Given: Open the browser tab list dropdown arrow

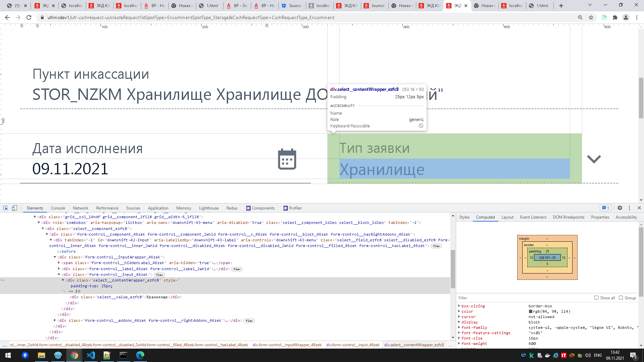Looking at the screenshot, I should point(589,5).
